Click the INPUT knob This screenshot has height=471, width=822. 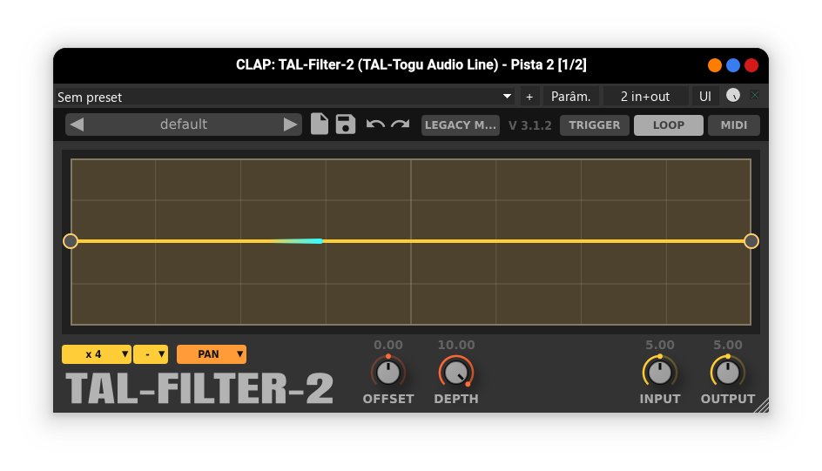659,372
